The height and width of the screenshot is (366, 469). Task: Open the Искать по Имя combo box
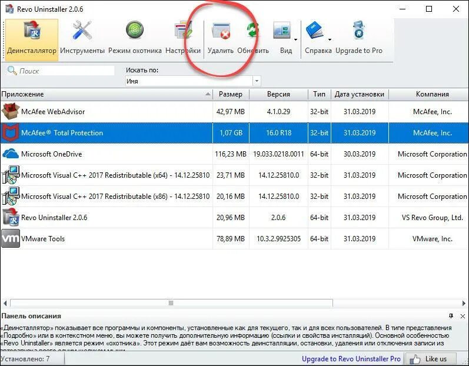(x=193, y=81)
